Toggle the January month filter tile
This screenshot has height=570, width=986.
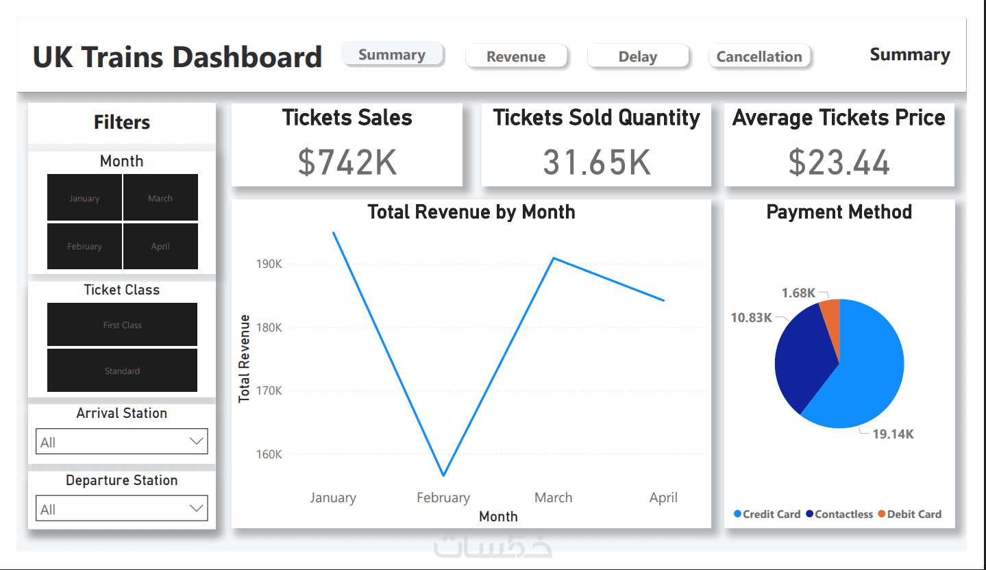pyautogui.click(x=84, y=197)
